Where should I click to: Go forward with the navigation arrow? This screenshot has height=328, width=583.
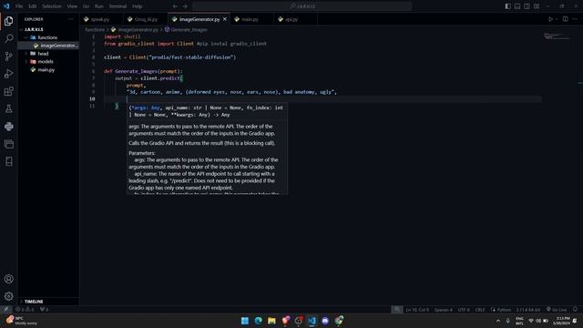(185, 6)
